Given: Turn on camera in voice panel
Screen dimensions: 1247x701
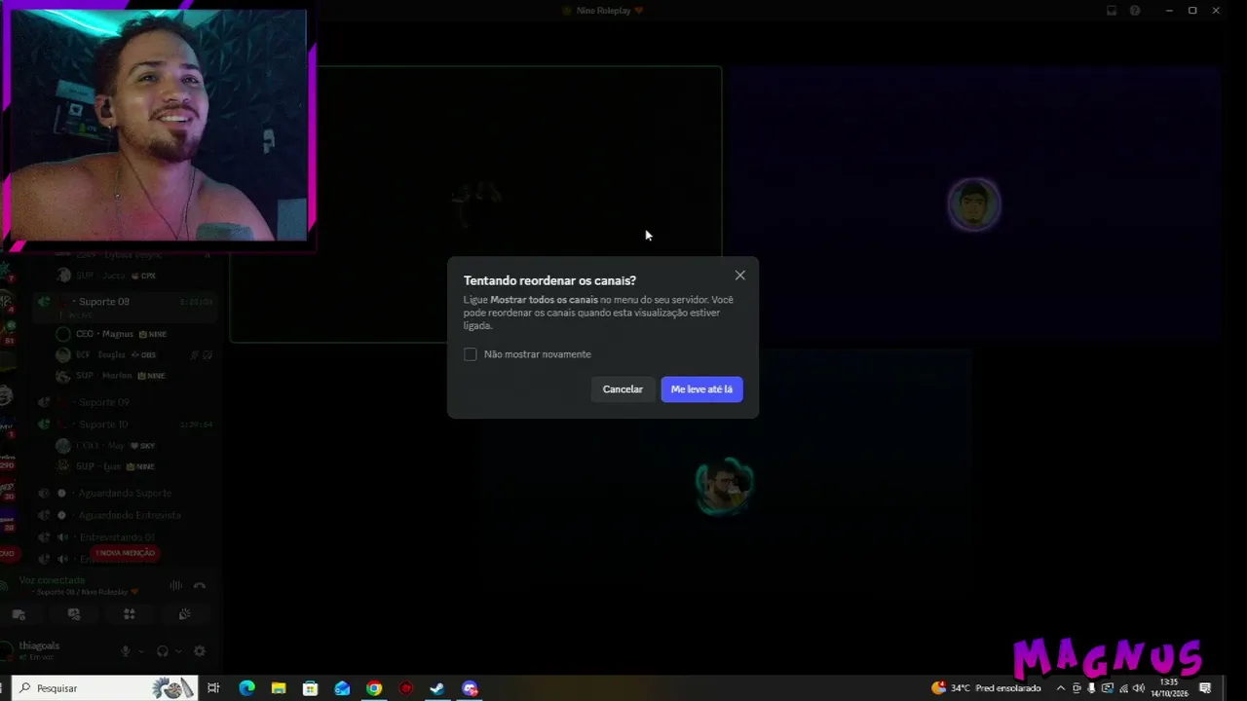Looking at the screenshot, I should (x=19, y=614).
